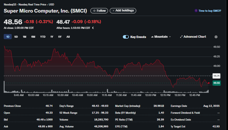Open the Mountain chart type dropdown
This screenshot has width=228, height=130.
tap(161, 37)
